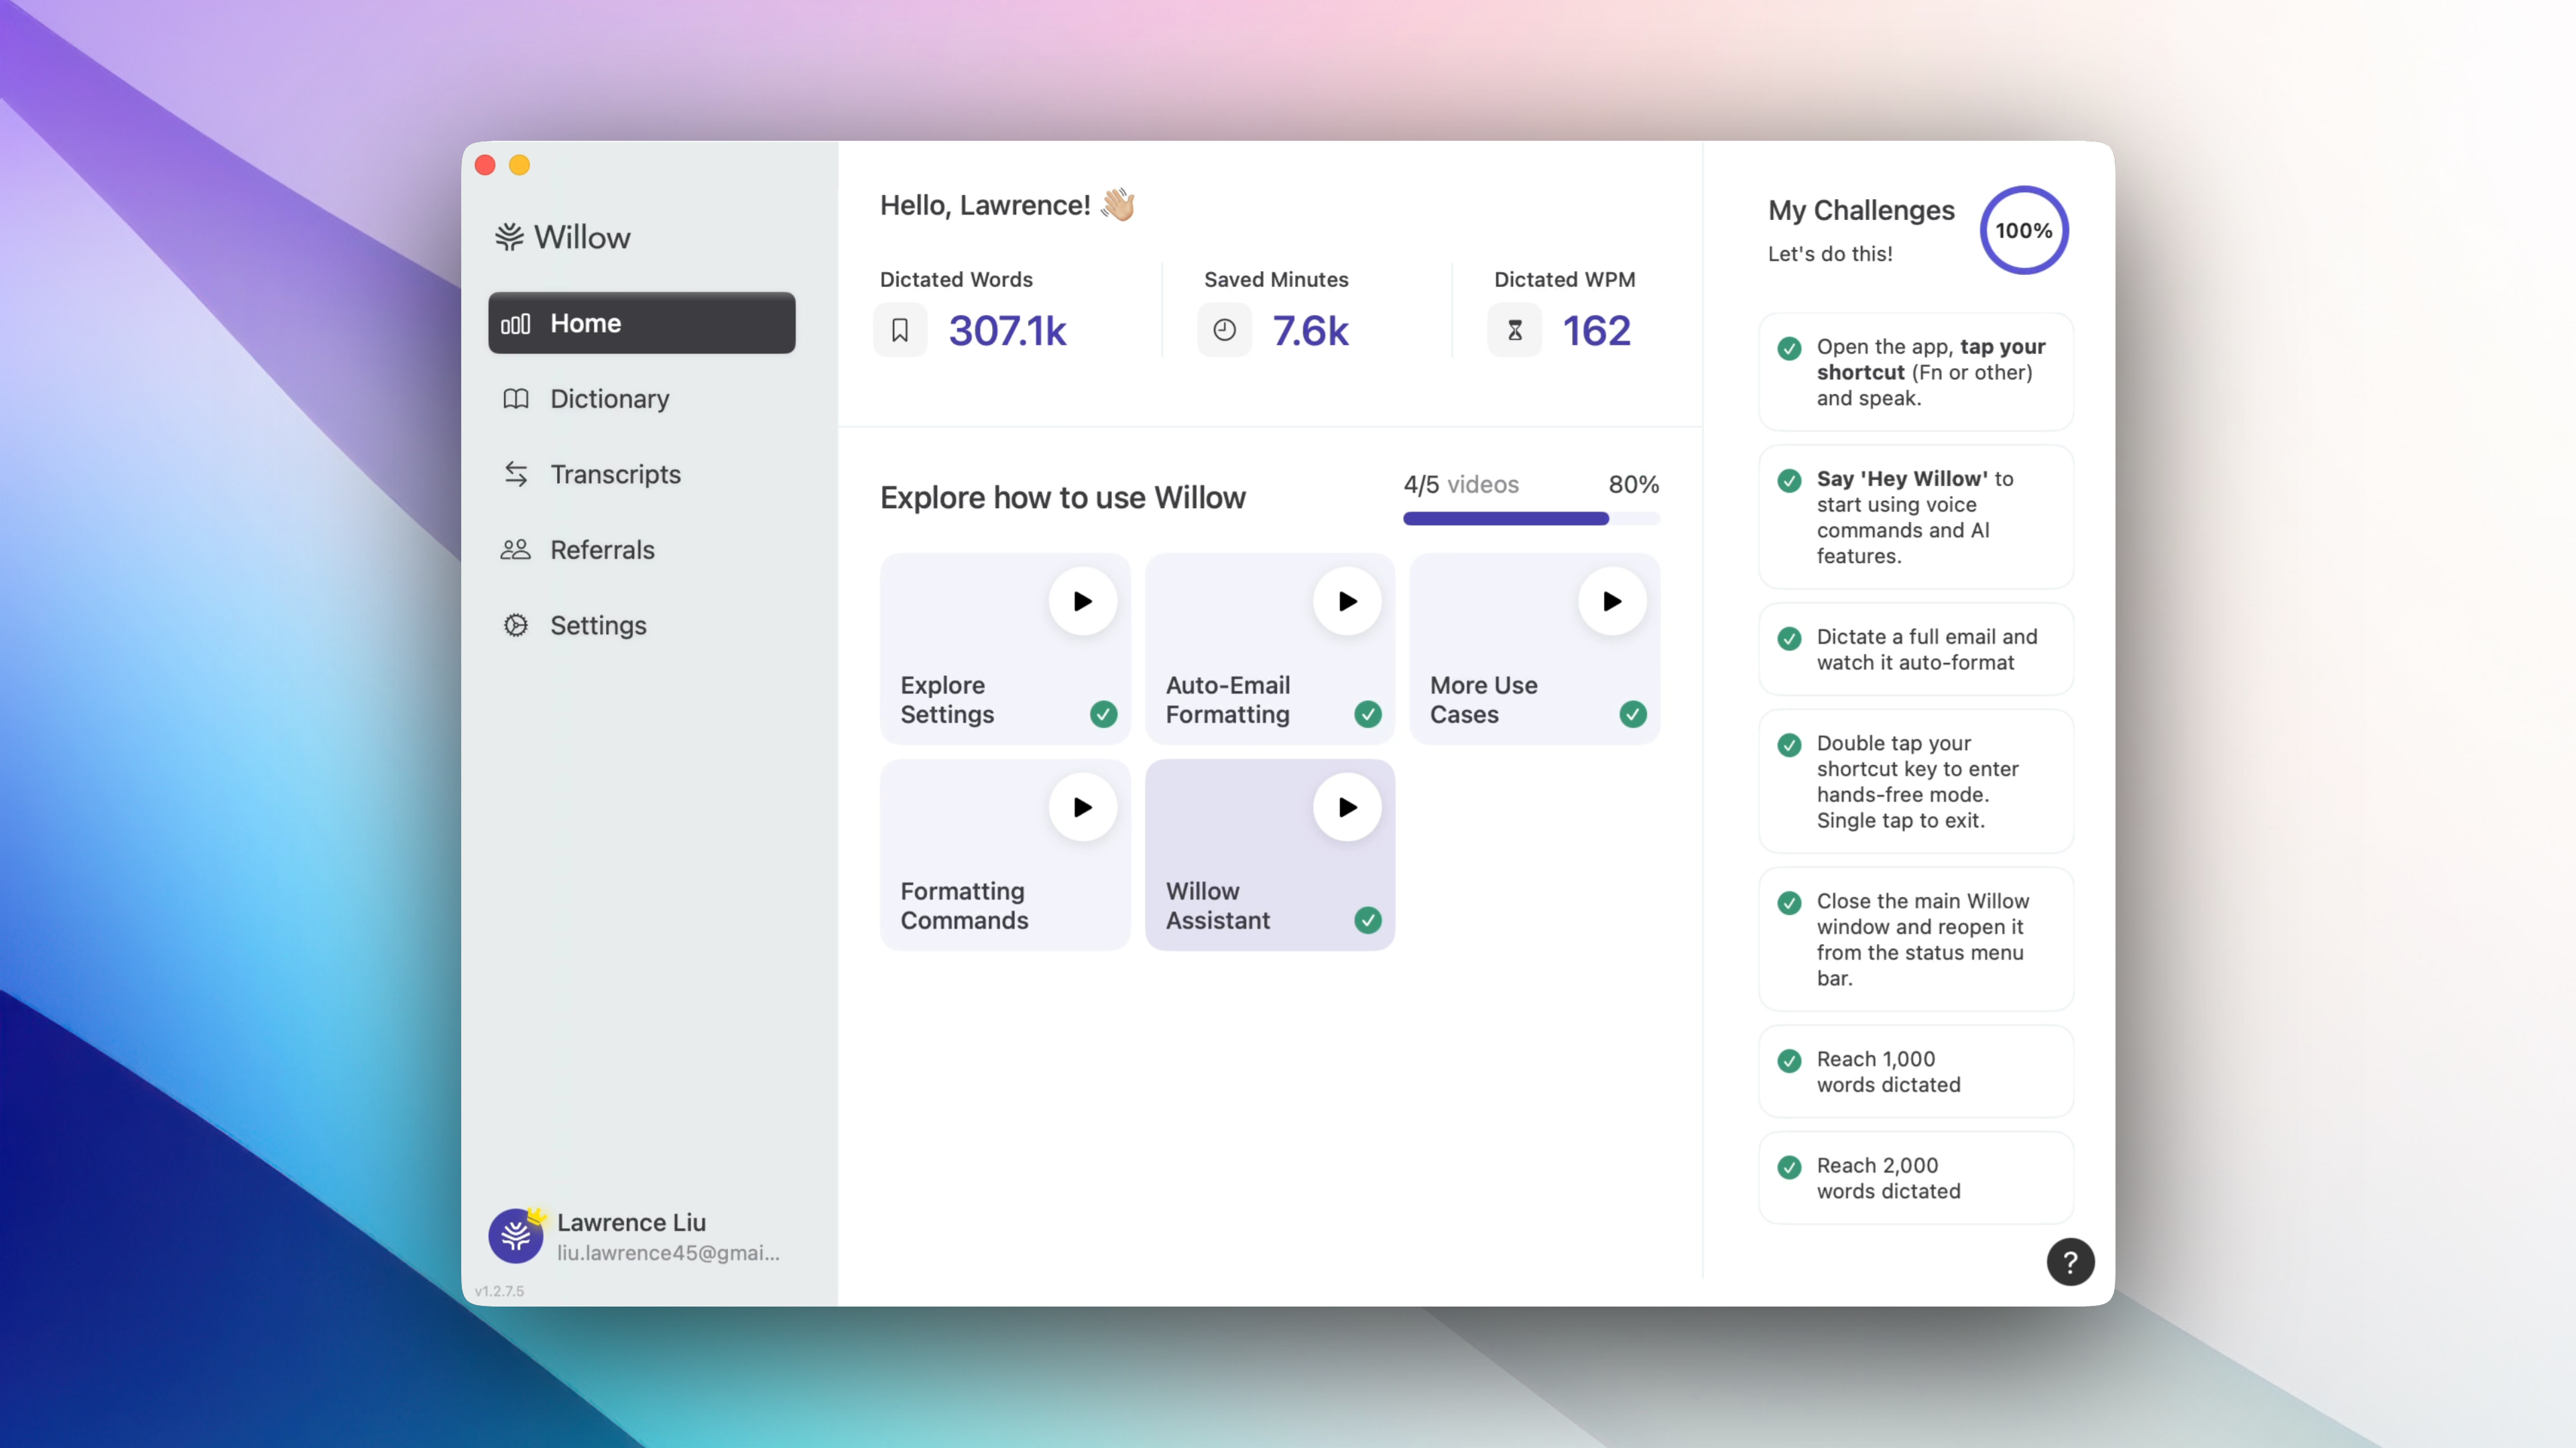Image resolution: width=2576 pixels, height=1448 pixels.
Task: Click the check on 'Say Hey Willow' challenge
Action: (x=1789, y=480)
